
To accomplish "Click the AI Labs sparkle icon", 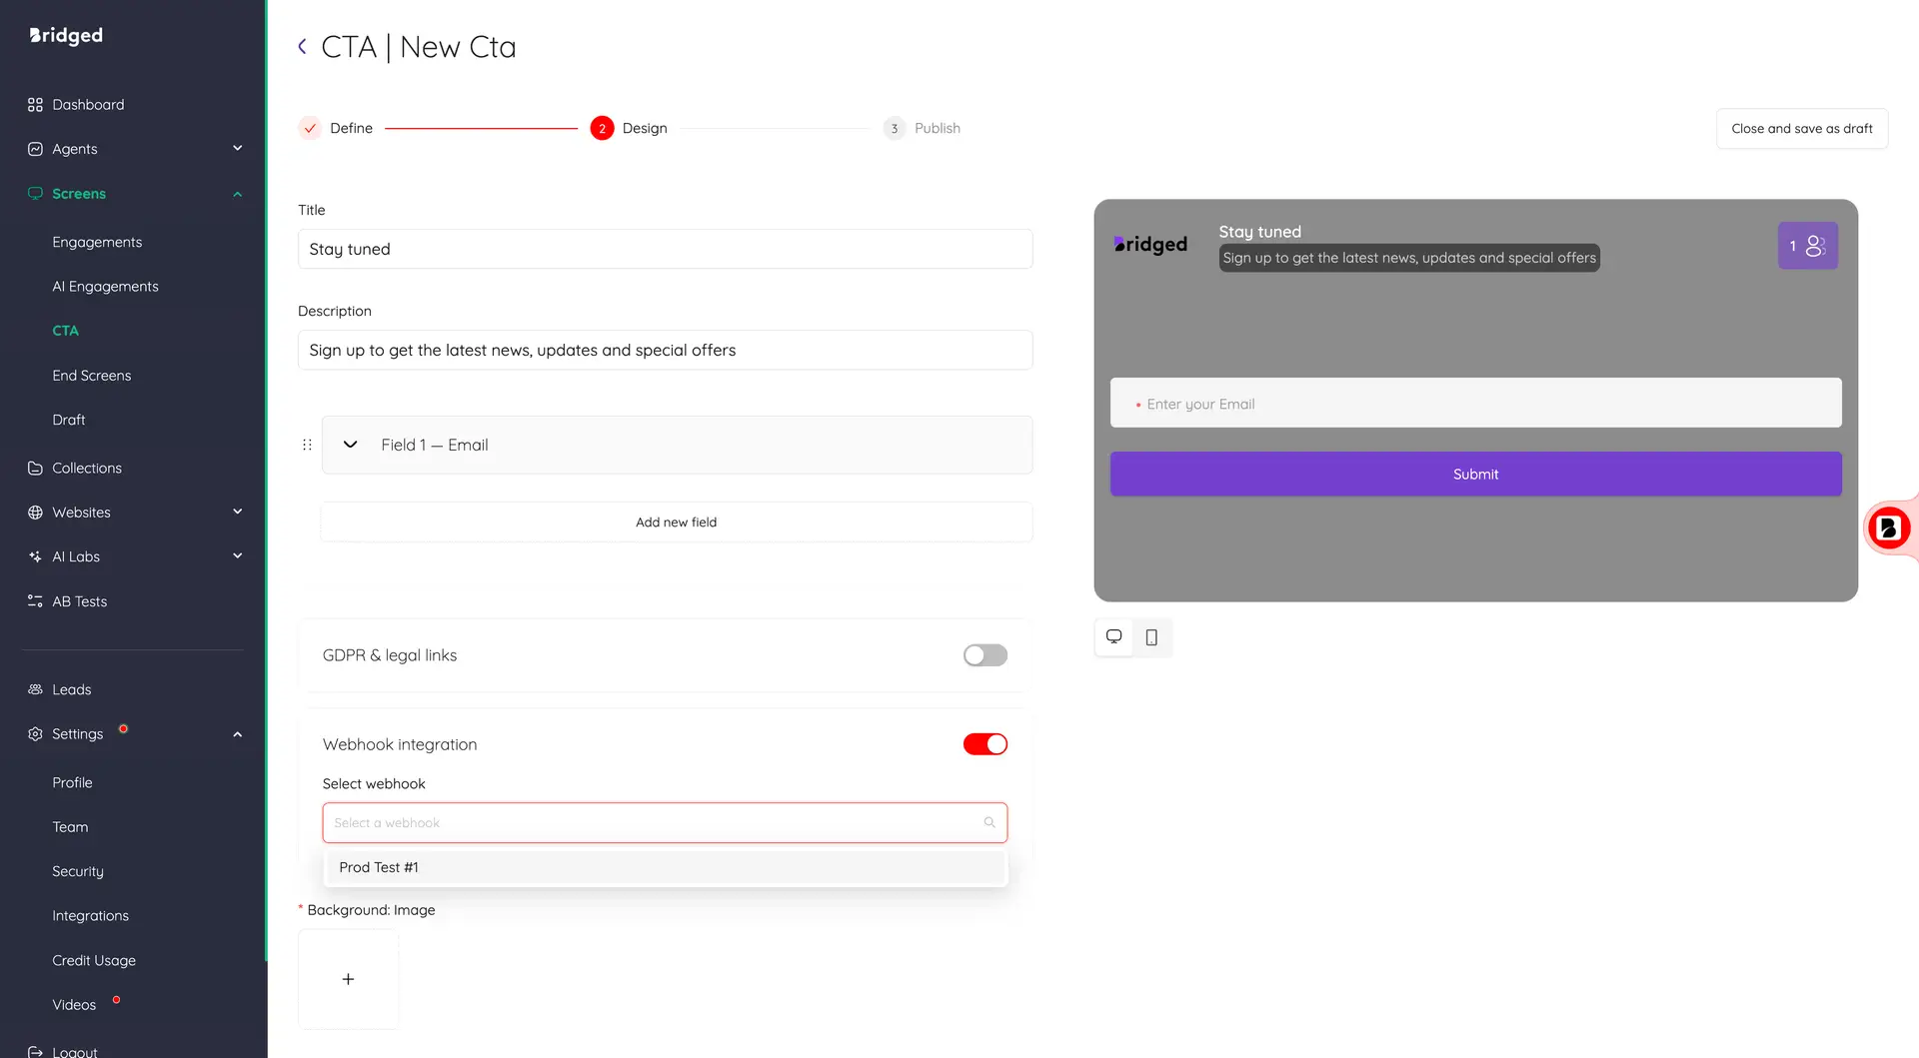I will click(35, 556).
